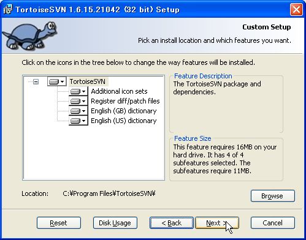Open install-state dropdown for English (US) dictionary
Image resolution: width=306 pixels, height=240 pixels.
coord(78,121)
